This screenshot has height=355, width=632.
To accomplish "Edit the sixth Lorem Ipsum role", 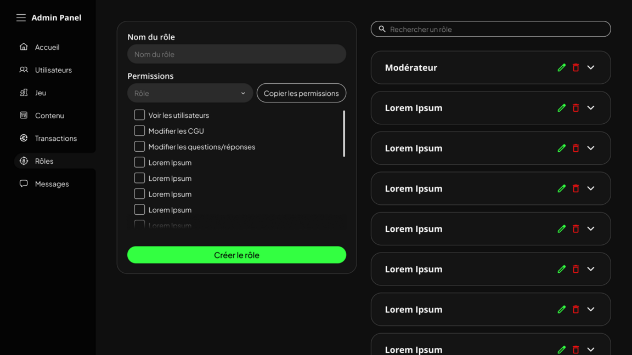I will point(561,309).
